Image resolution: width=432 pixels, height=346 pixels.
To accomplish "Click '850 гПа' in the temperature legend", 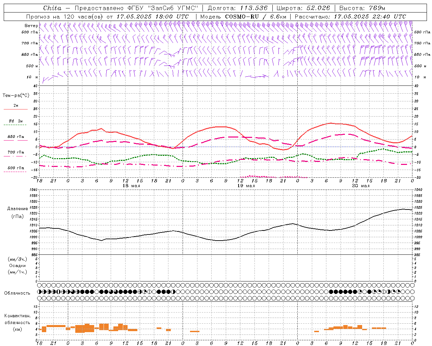I will pos(16,137).
